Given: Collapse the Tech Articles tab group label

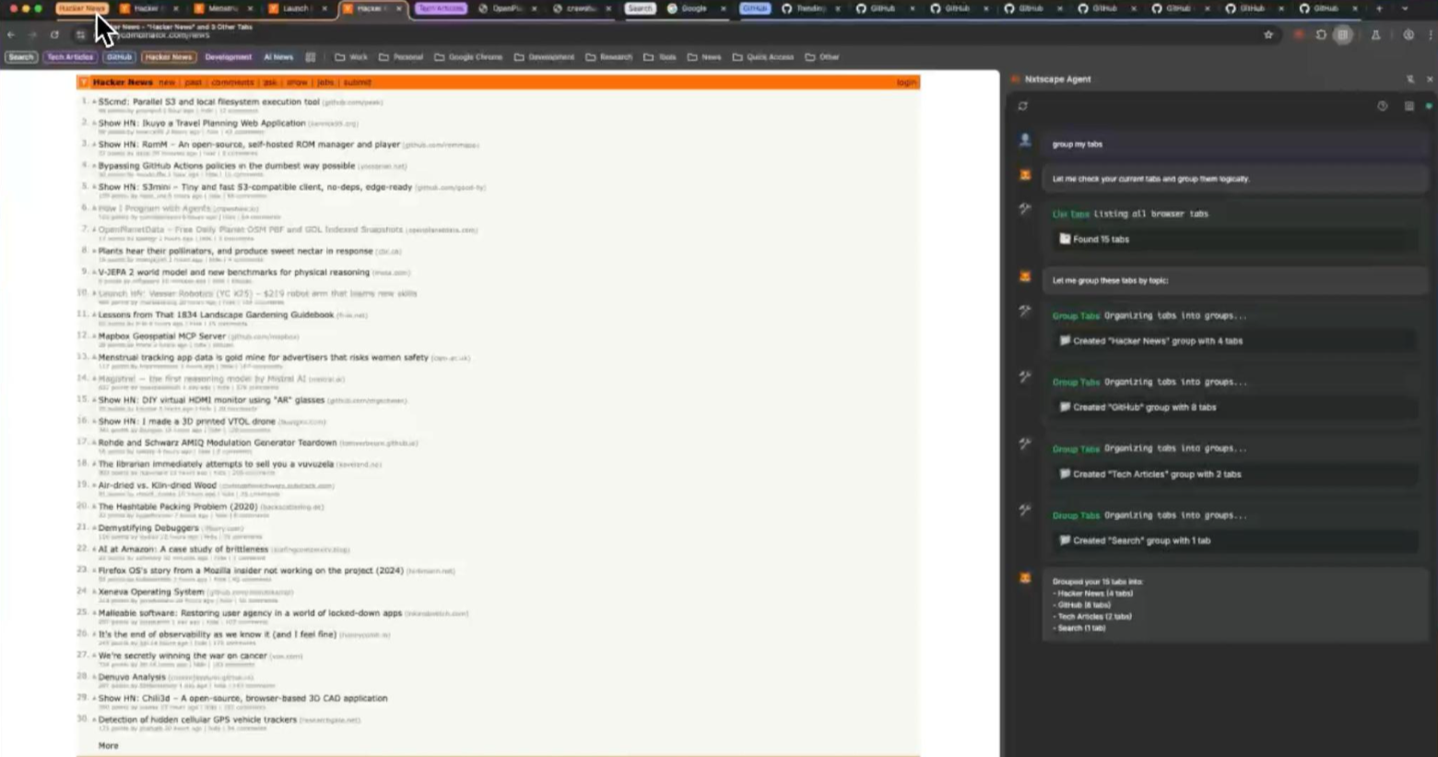Looking at the screenshot, I should coord(441,8).
